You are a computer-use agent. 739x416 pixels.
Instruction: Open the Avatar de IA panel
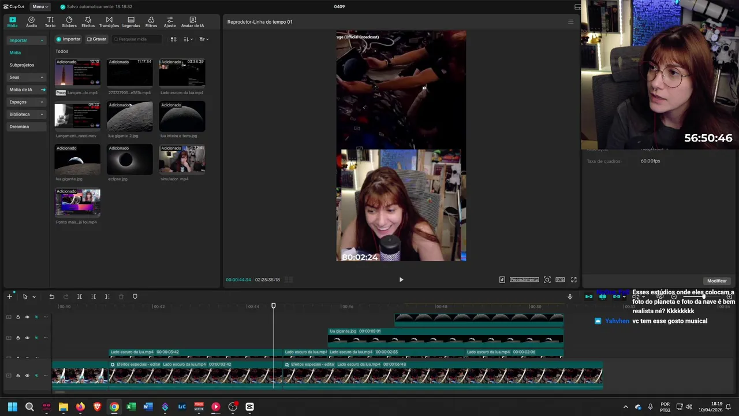192,22
